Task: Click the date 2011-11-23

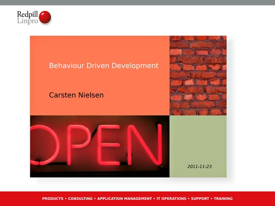Action: [x=199, y=166]
